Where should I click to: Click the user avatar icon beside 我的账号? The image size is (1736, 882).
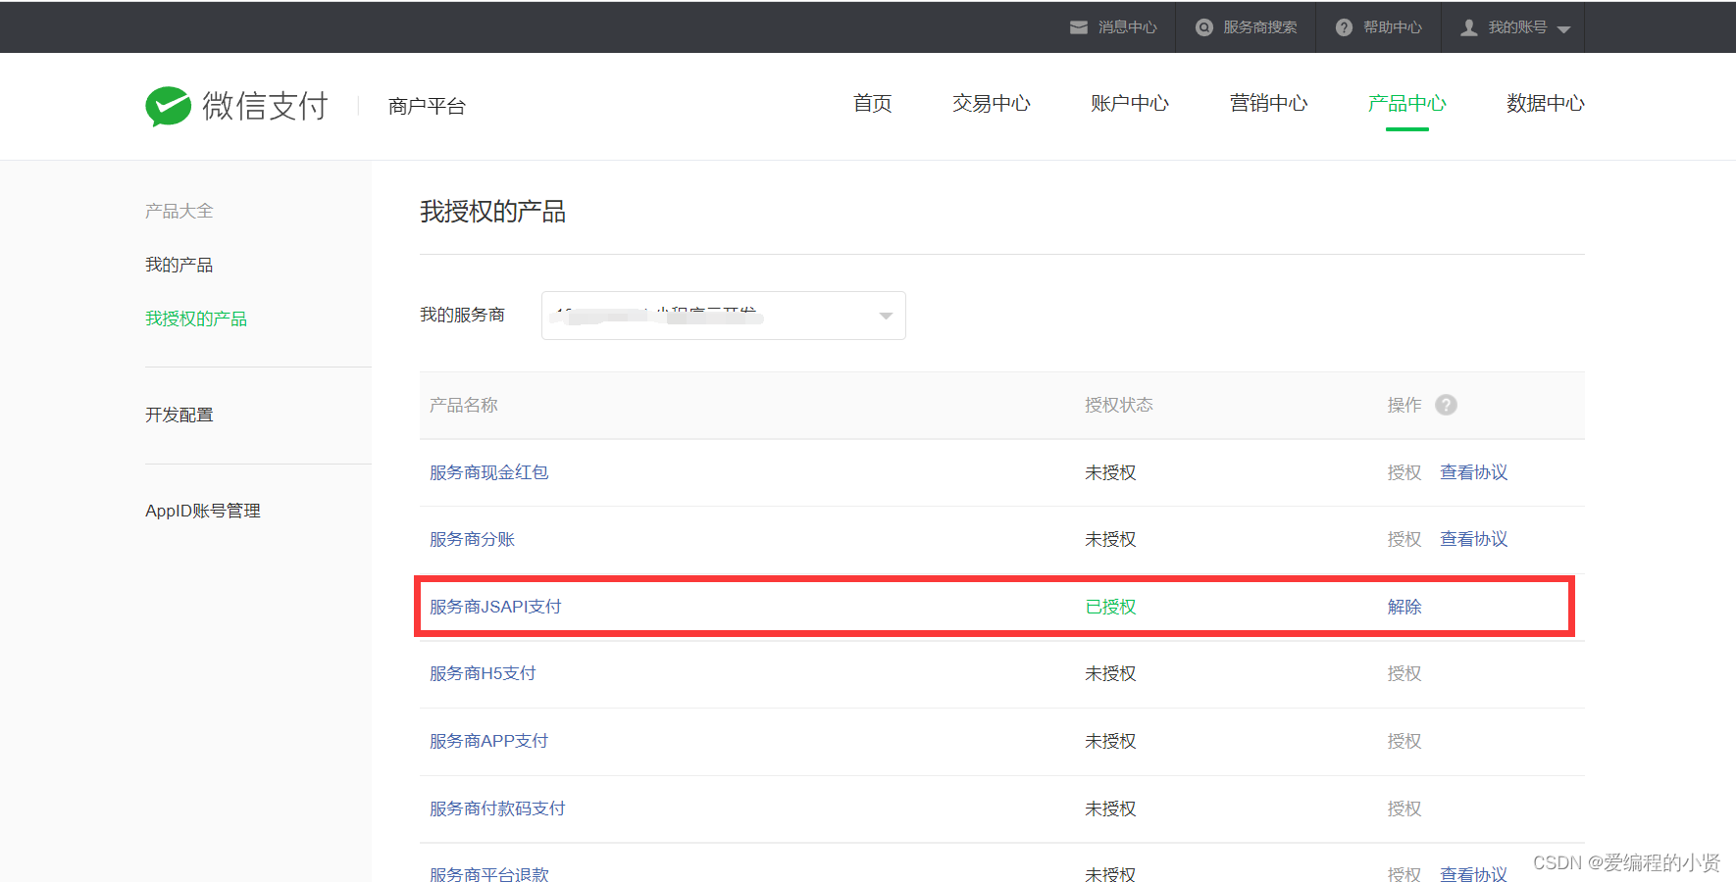click(x=1469, y=27)
